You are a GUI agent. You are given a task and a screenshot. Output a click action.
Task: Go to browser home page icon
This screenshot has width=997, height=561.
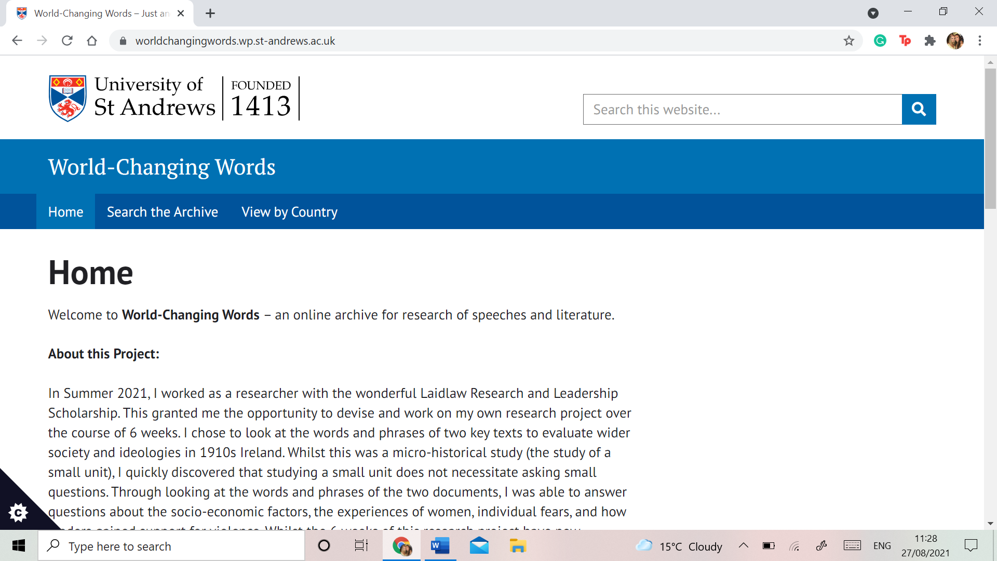click(92, 41)
